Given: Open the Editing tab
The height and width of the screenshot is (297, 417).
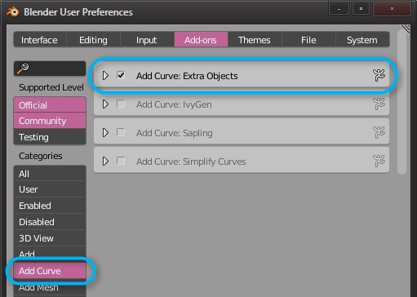Looking at the screenshot, I should point(93,40).
